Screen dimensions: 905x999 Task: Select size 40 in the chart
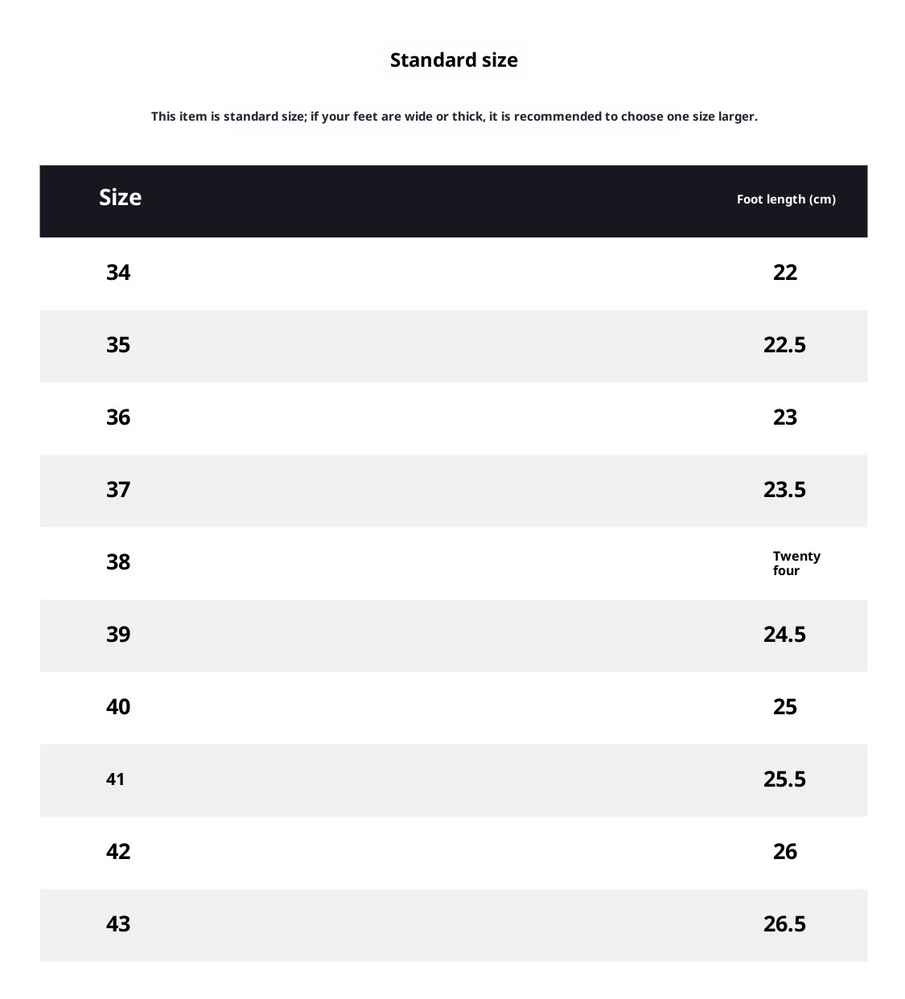[118, 707]
